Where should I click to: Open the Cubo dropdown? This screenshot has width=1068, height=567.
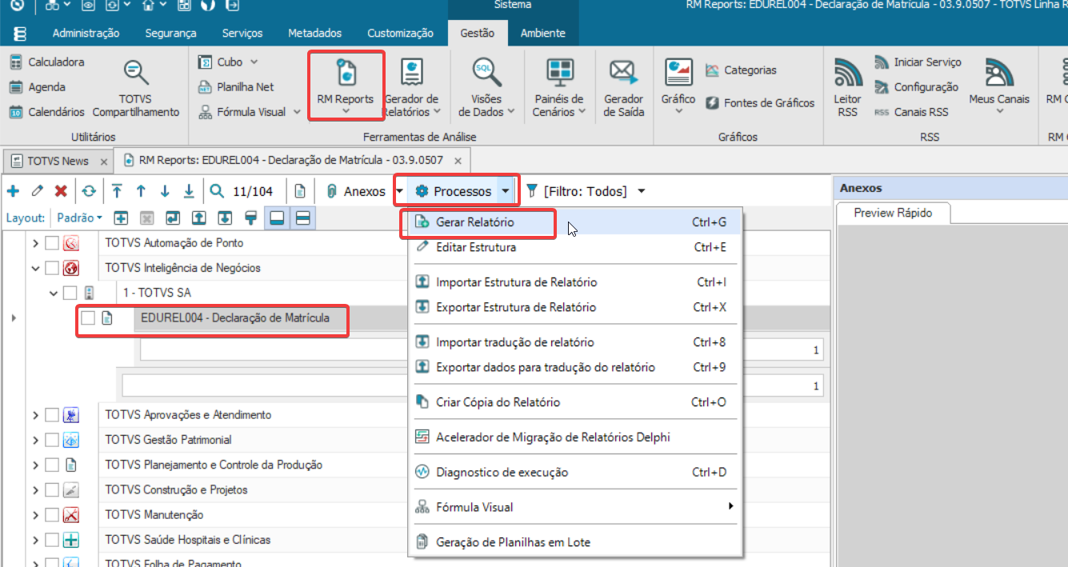point(254,62)
